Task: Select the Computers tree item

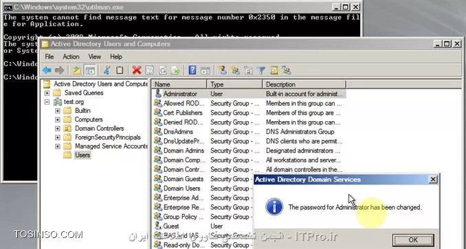Action: [89, 120]
